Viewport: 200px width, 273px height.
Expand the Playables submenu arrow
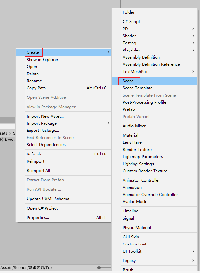click(193, 50)
